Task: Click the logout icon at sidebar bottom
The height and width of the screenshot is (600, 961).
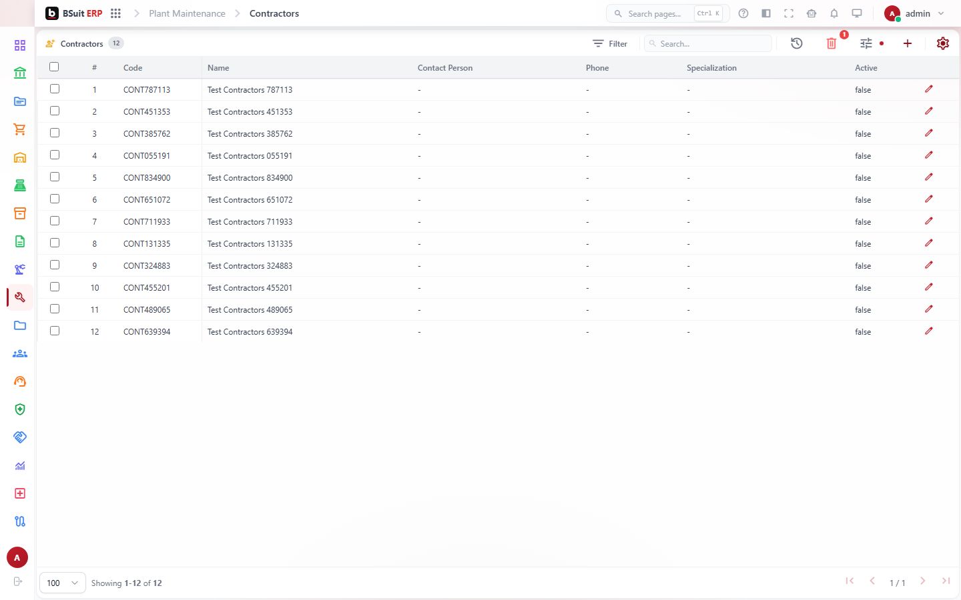Action: (x=18, y=581)
